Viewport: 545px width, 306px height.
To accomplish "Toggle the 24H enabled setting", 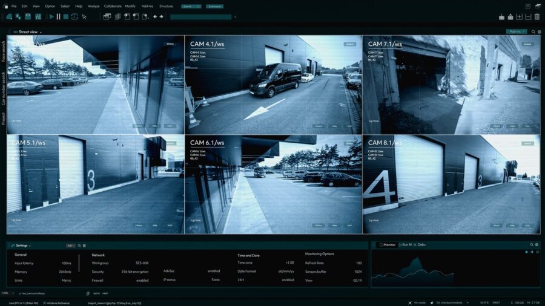I will 288,280.
